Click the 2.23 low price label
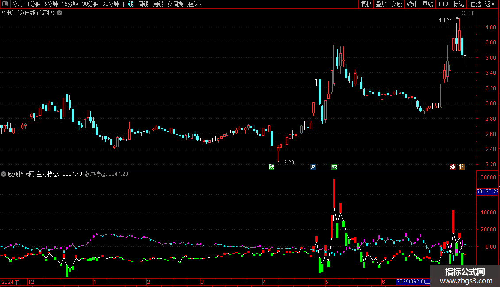Screen dimensions: 500x287 point(289,162)
